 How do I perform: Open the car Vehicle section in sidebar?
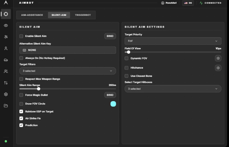pyautogui.click(x=6, y=60)
